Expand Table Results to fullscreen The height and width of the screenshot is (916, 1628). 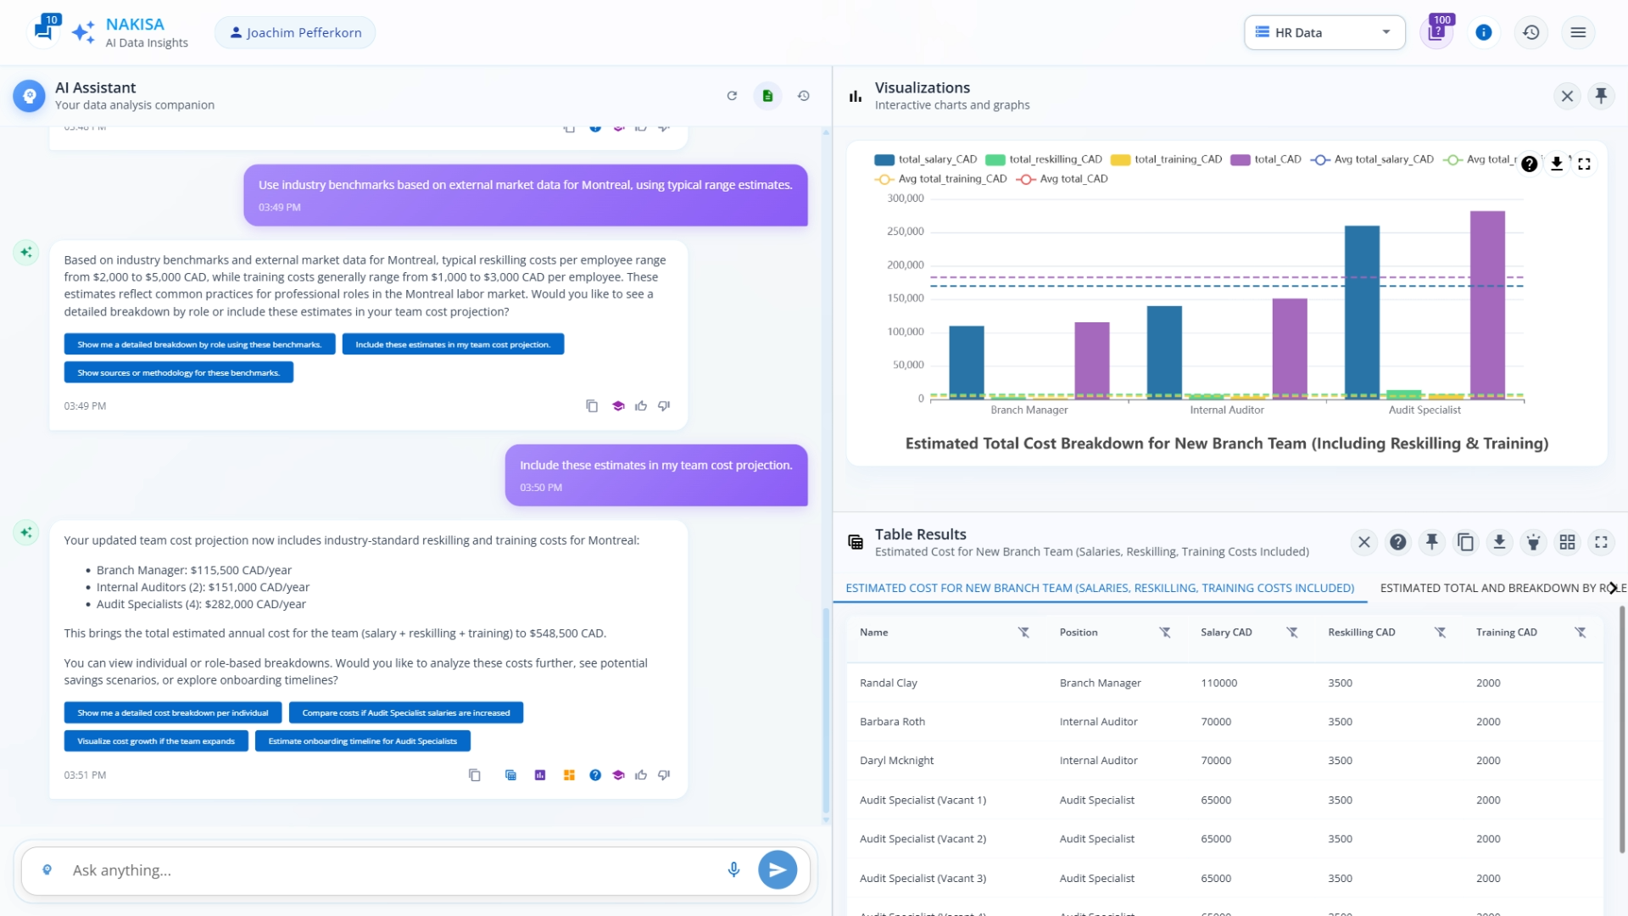point(1601,542)
